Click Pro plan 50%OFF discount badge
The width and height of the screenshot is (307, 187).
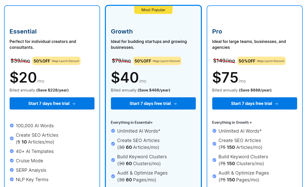pyautogui.click(x=247, y=61)
